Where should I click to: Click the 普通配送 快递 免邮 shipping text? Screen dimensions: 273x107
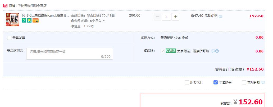(174, 38)
